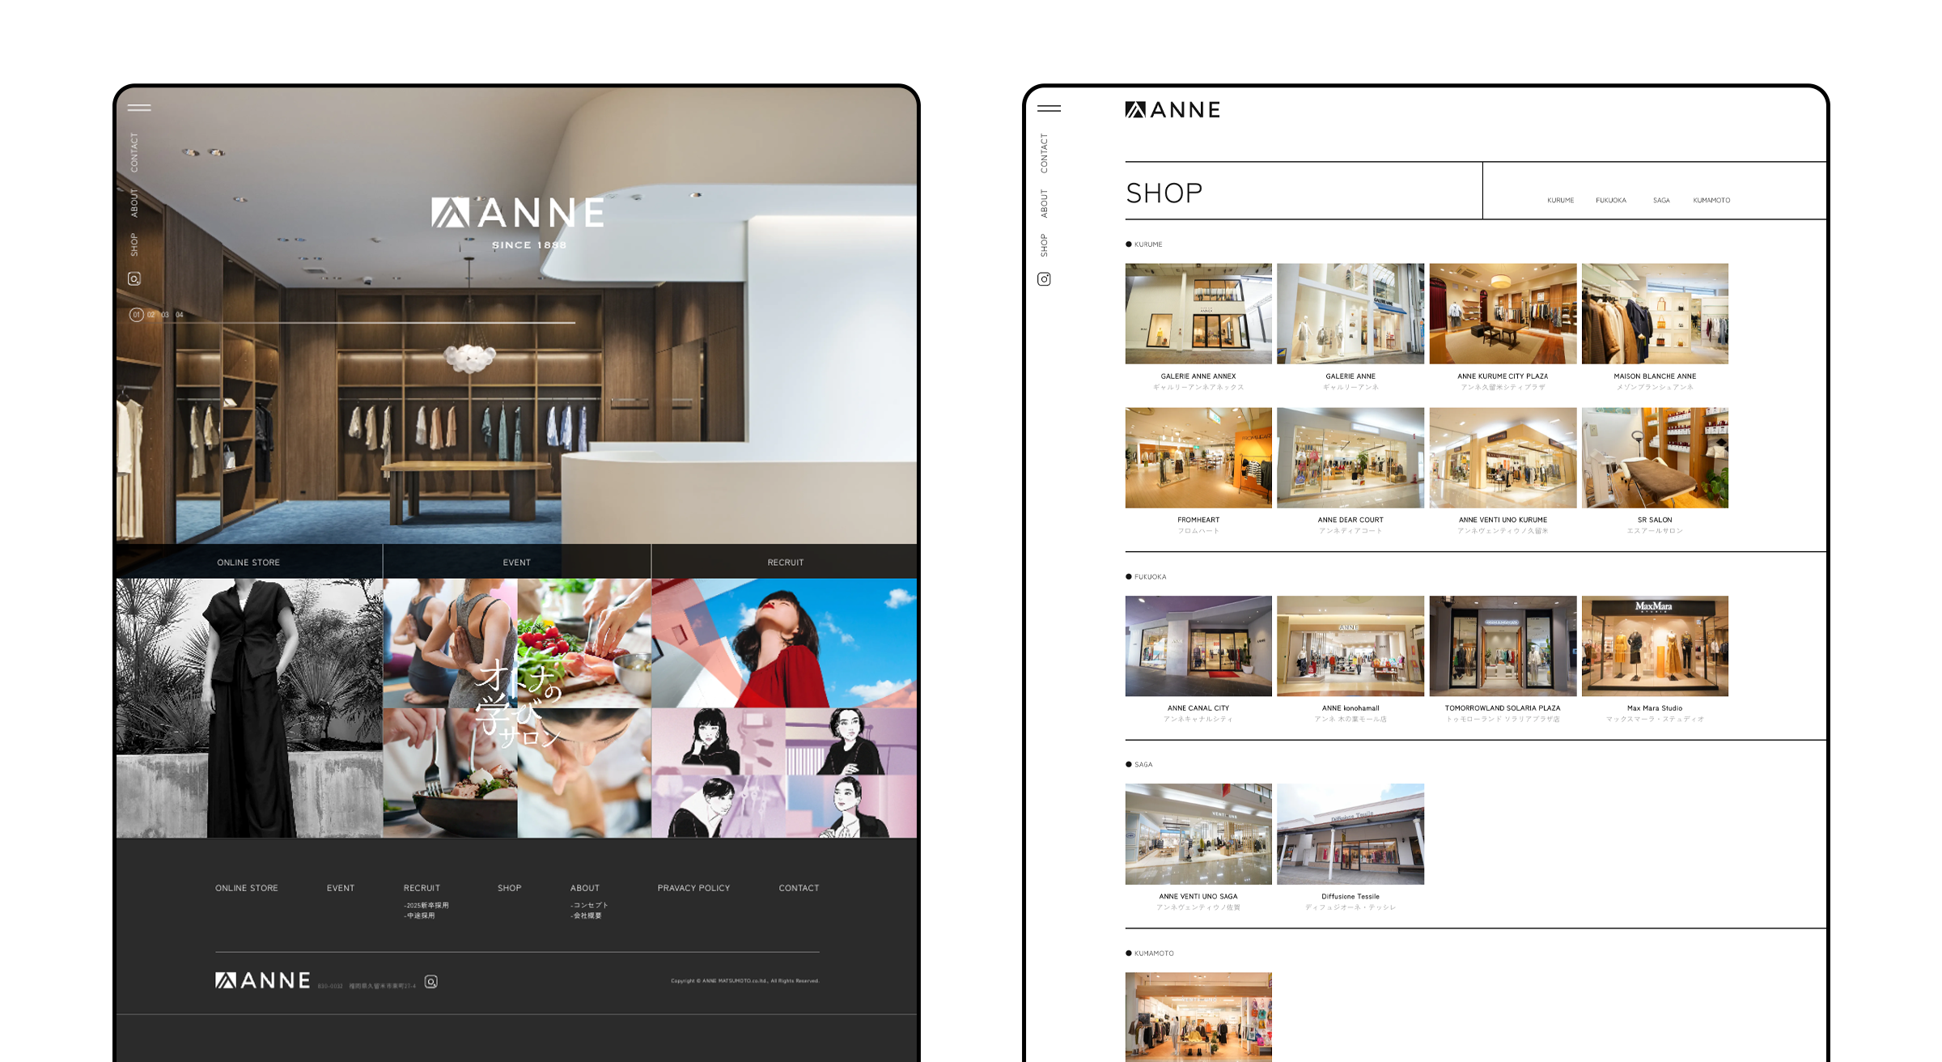Click the footer CONTACT link
Screen dimensions: 1942x1062
pos(799,888)
